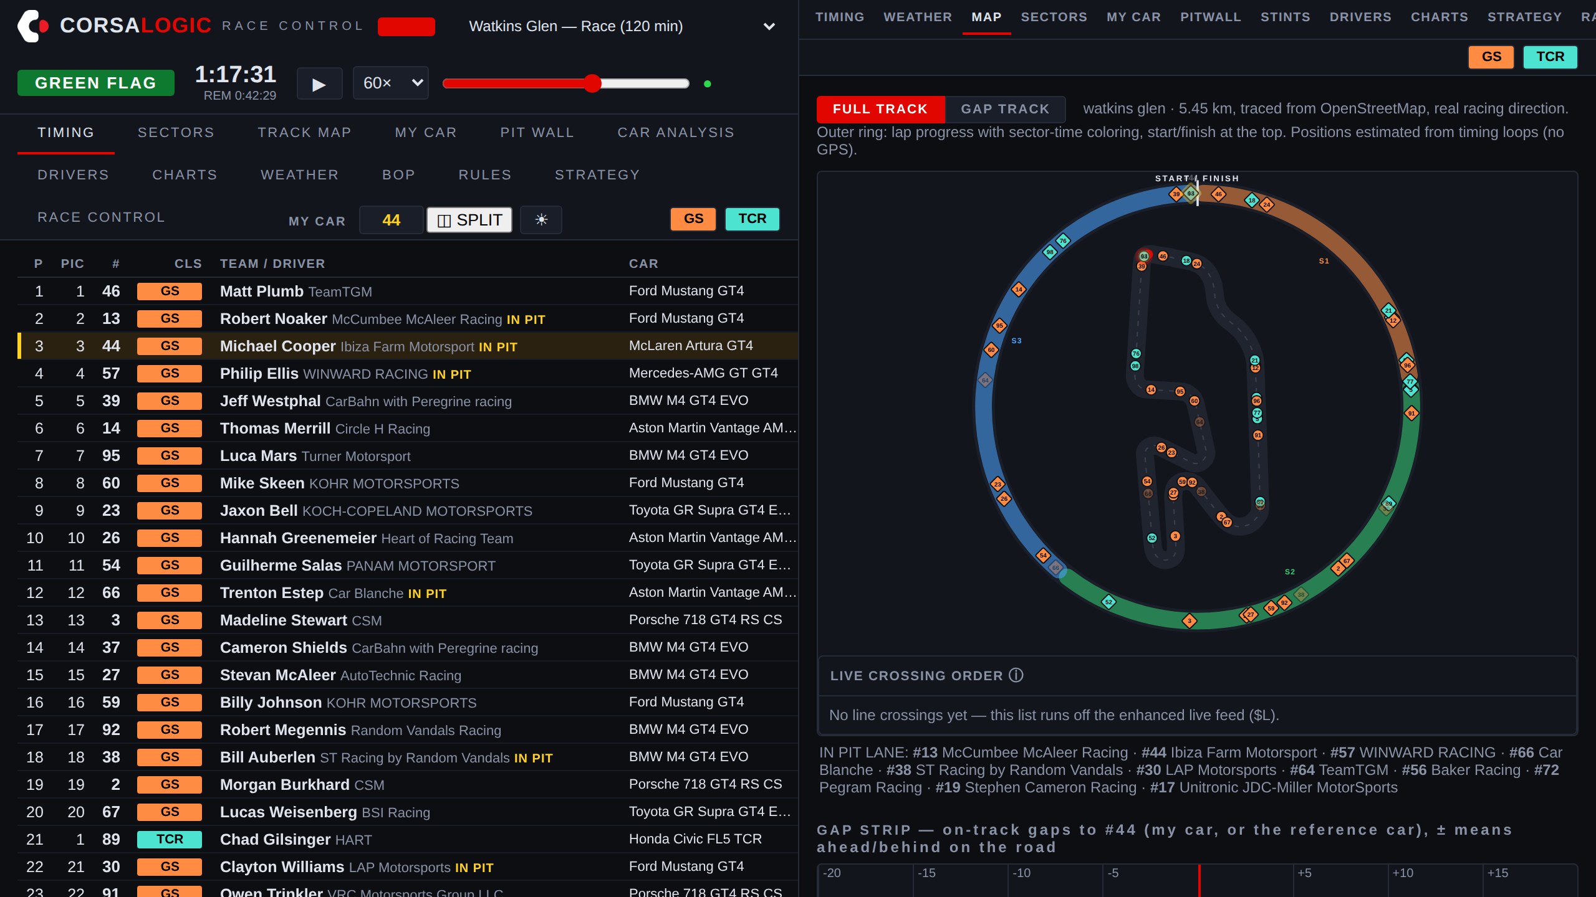Image resolution: width=1596 pixels, height=897 pixels.
Task: Switch right panel to STINTS tab
Action: pos(1286,17)
